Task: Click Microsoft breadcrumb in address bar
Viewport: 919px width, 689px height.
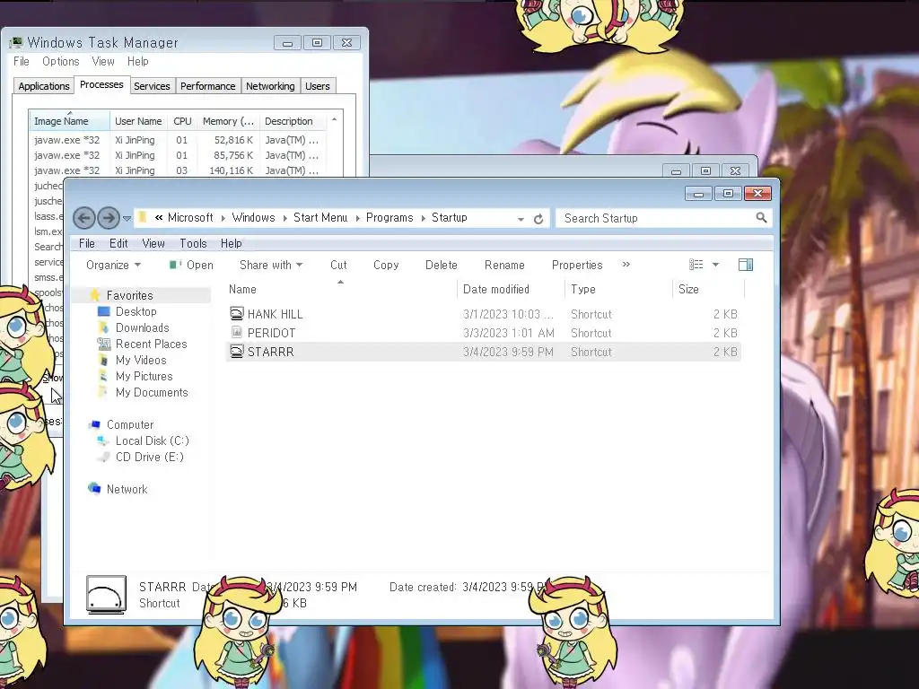Action: pyautogui.click(x=190, y=217)
